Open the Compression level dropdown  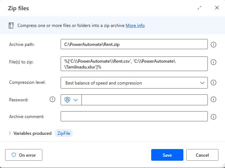(x=134, y=83)
